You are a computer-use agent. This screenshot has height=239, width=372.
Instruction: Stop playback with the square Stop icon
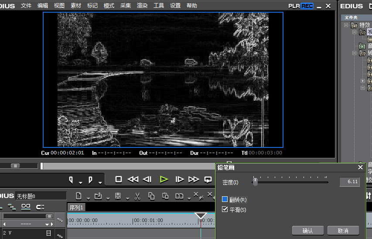[119, 179]
